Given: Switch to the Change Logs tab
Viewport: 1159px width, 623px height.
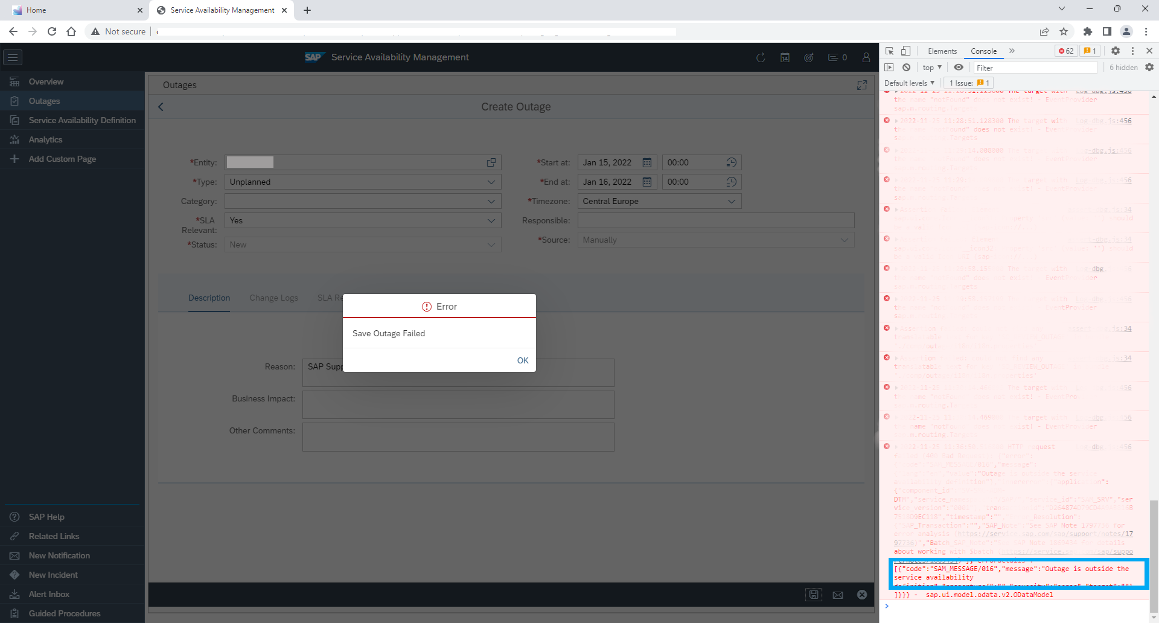Looking at the screenshot, I should click(273, 298).
